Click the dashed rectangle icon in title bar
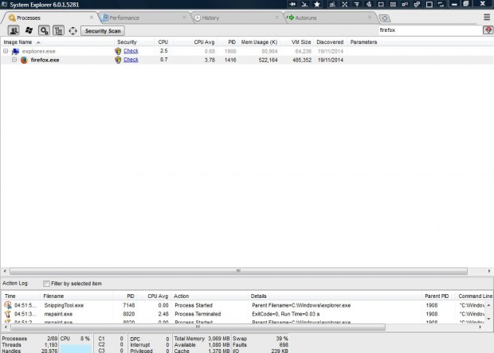Image resolution: width=494 pixels, height=353 pixels. tap(381, 4)
